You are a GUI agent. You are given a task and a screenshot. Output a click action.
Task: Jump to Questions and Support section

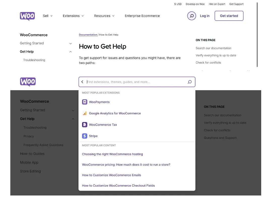click(220, 138)
